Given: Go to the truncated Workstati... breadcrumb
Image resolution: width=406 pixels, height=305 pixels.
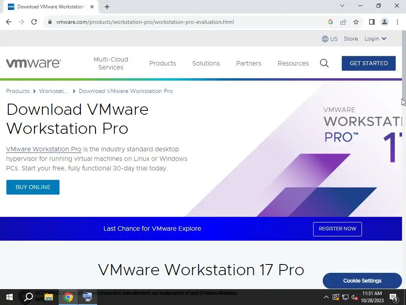Looking at the screenshot, I should point(54,91).
